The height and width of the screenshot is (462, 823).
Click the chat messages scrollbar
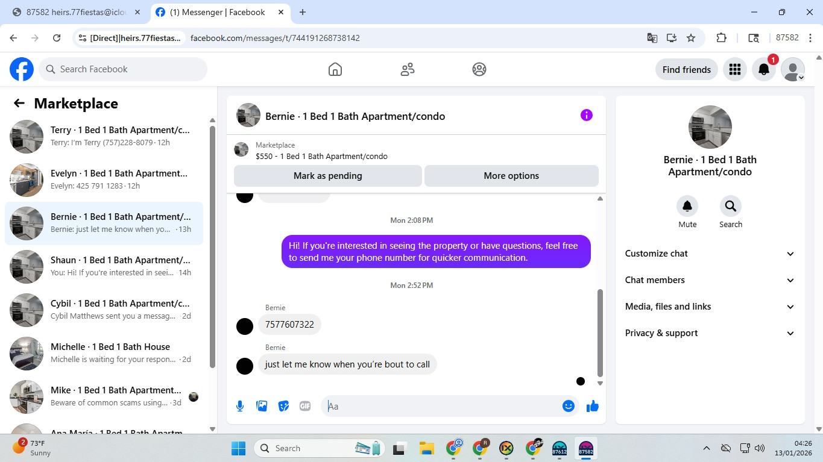600,333
